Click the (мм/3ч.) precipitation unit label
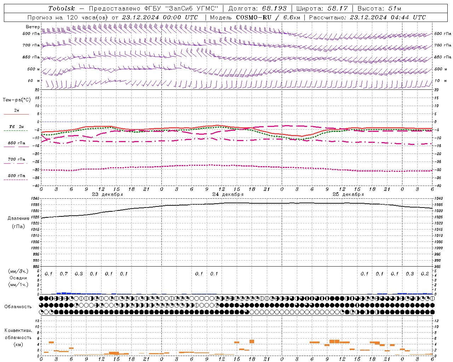Screen dimensions: 453x362 point(18,271)
